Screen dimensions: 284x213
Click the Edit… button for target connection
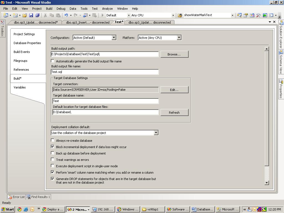coord(174,90)
